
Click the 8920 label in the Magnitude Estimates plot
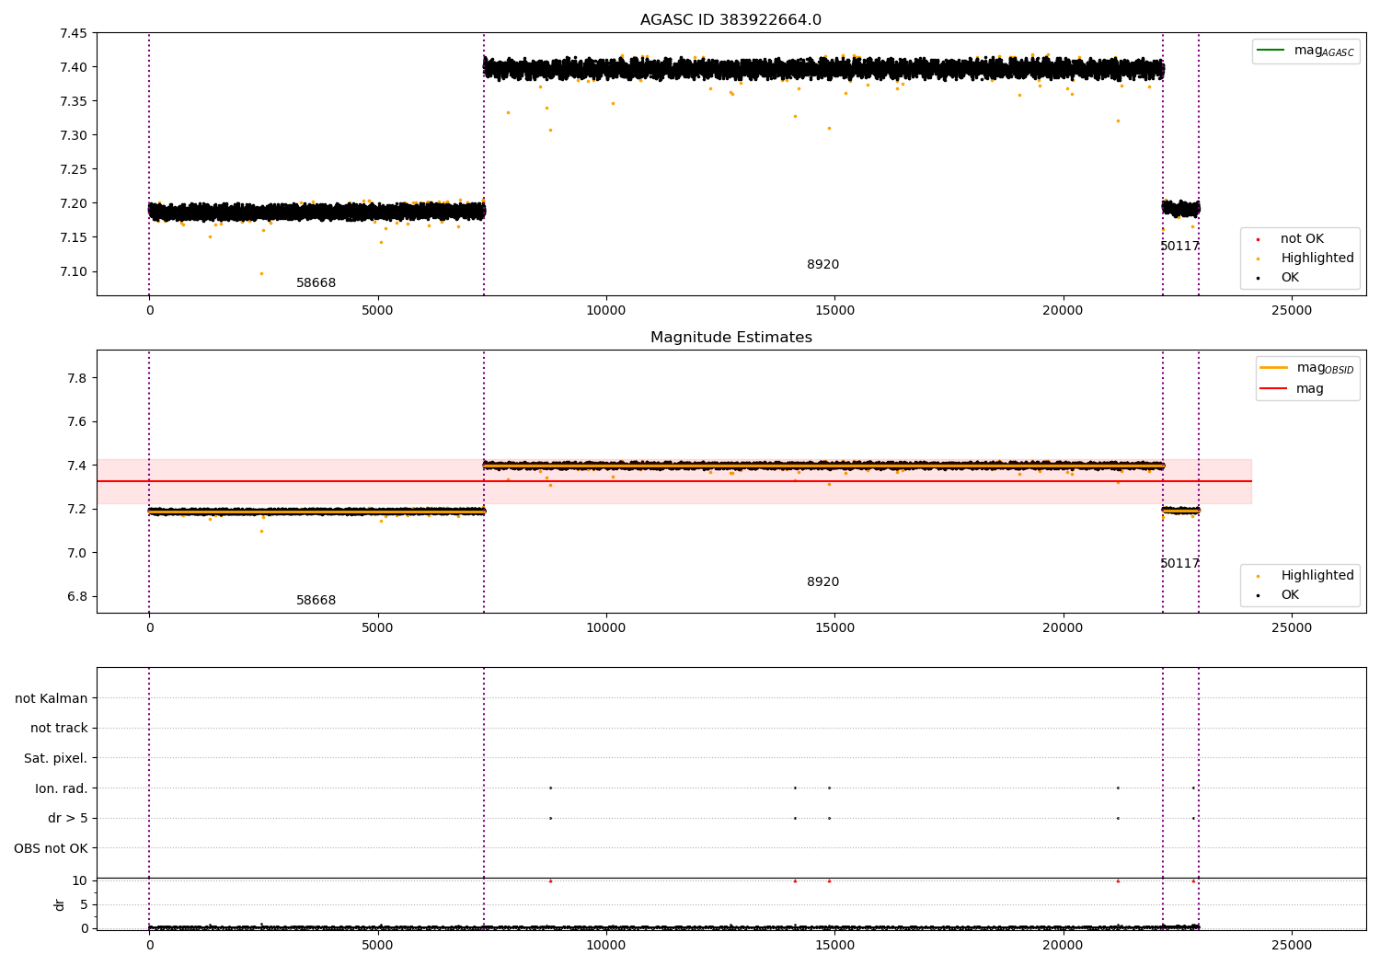coord(822,582)
